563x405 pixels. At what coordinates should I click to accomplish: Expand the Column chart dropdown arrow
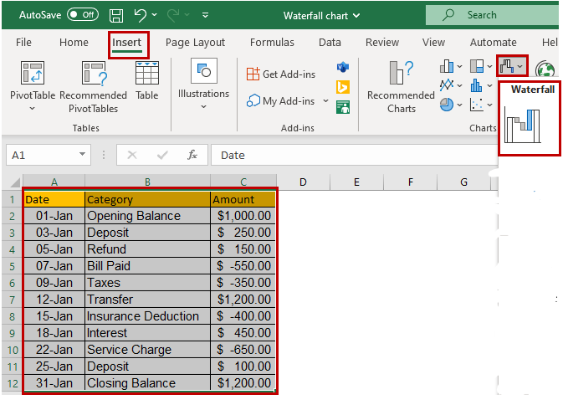coord(459,66)
